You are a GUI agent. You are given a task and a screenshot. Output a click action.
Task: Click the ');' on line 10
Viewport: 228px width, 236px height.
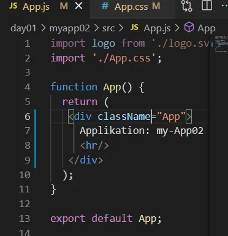(68, 175)
